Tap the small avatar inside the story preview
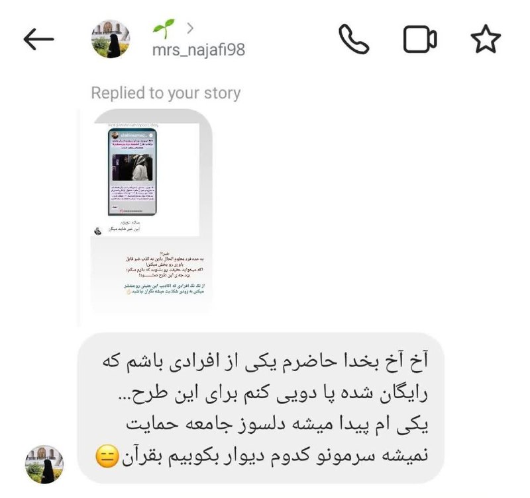This screenshot has height=498, width=530. (97, 231)
